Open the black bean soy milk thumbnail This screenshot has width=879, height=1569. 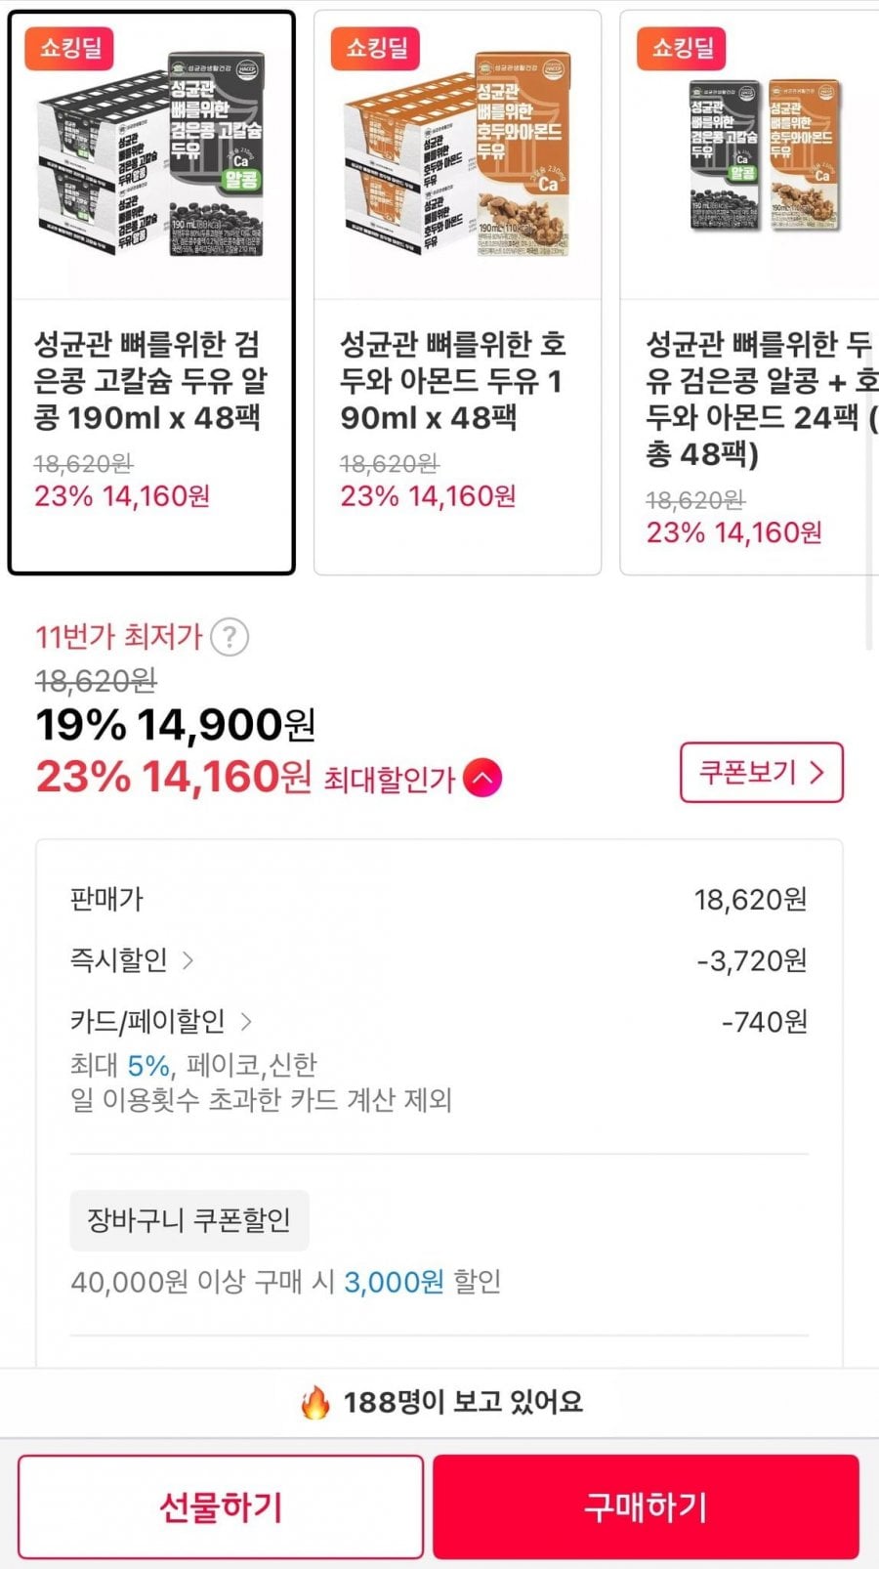151,156
